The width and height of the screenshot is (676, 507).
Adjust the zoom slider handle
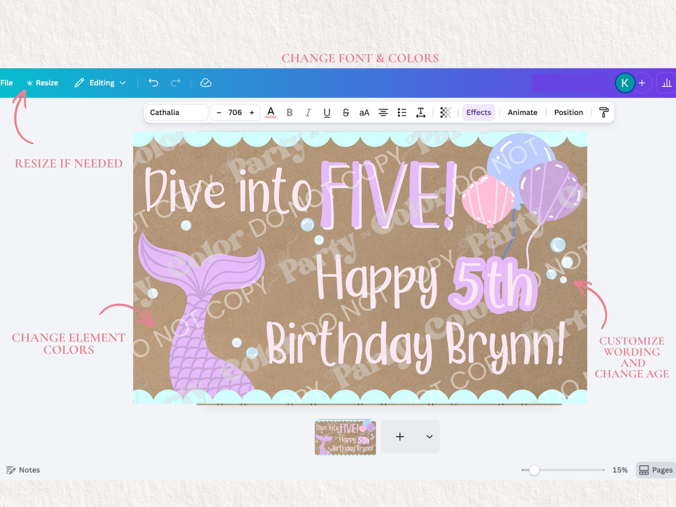[x=534, y=470]
